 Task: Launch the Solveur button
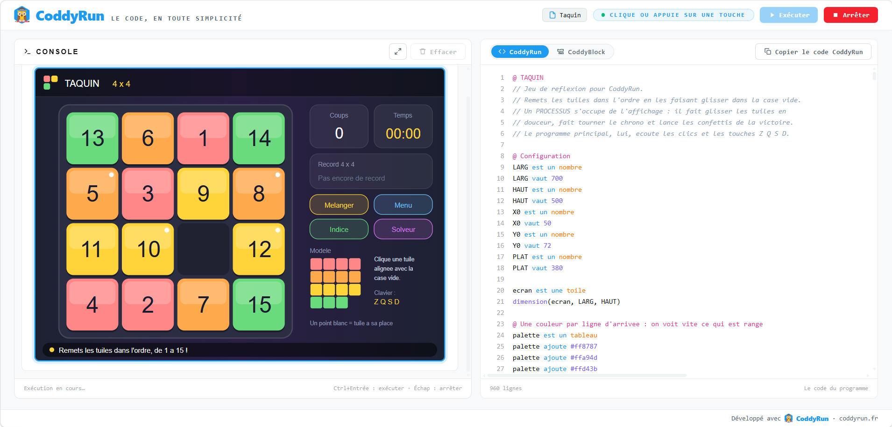[403, 229]
